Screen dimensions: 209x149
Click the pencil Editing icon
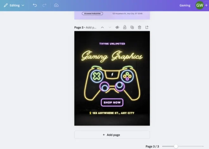coord(6,5)
